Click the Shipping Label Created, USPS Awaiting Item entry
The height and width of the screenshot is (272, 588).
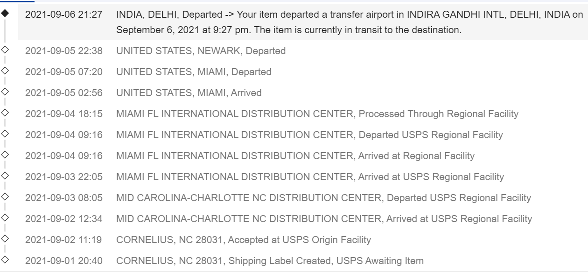point(270,261)
